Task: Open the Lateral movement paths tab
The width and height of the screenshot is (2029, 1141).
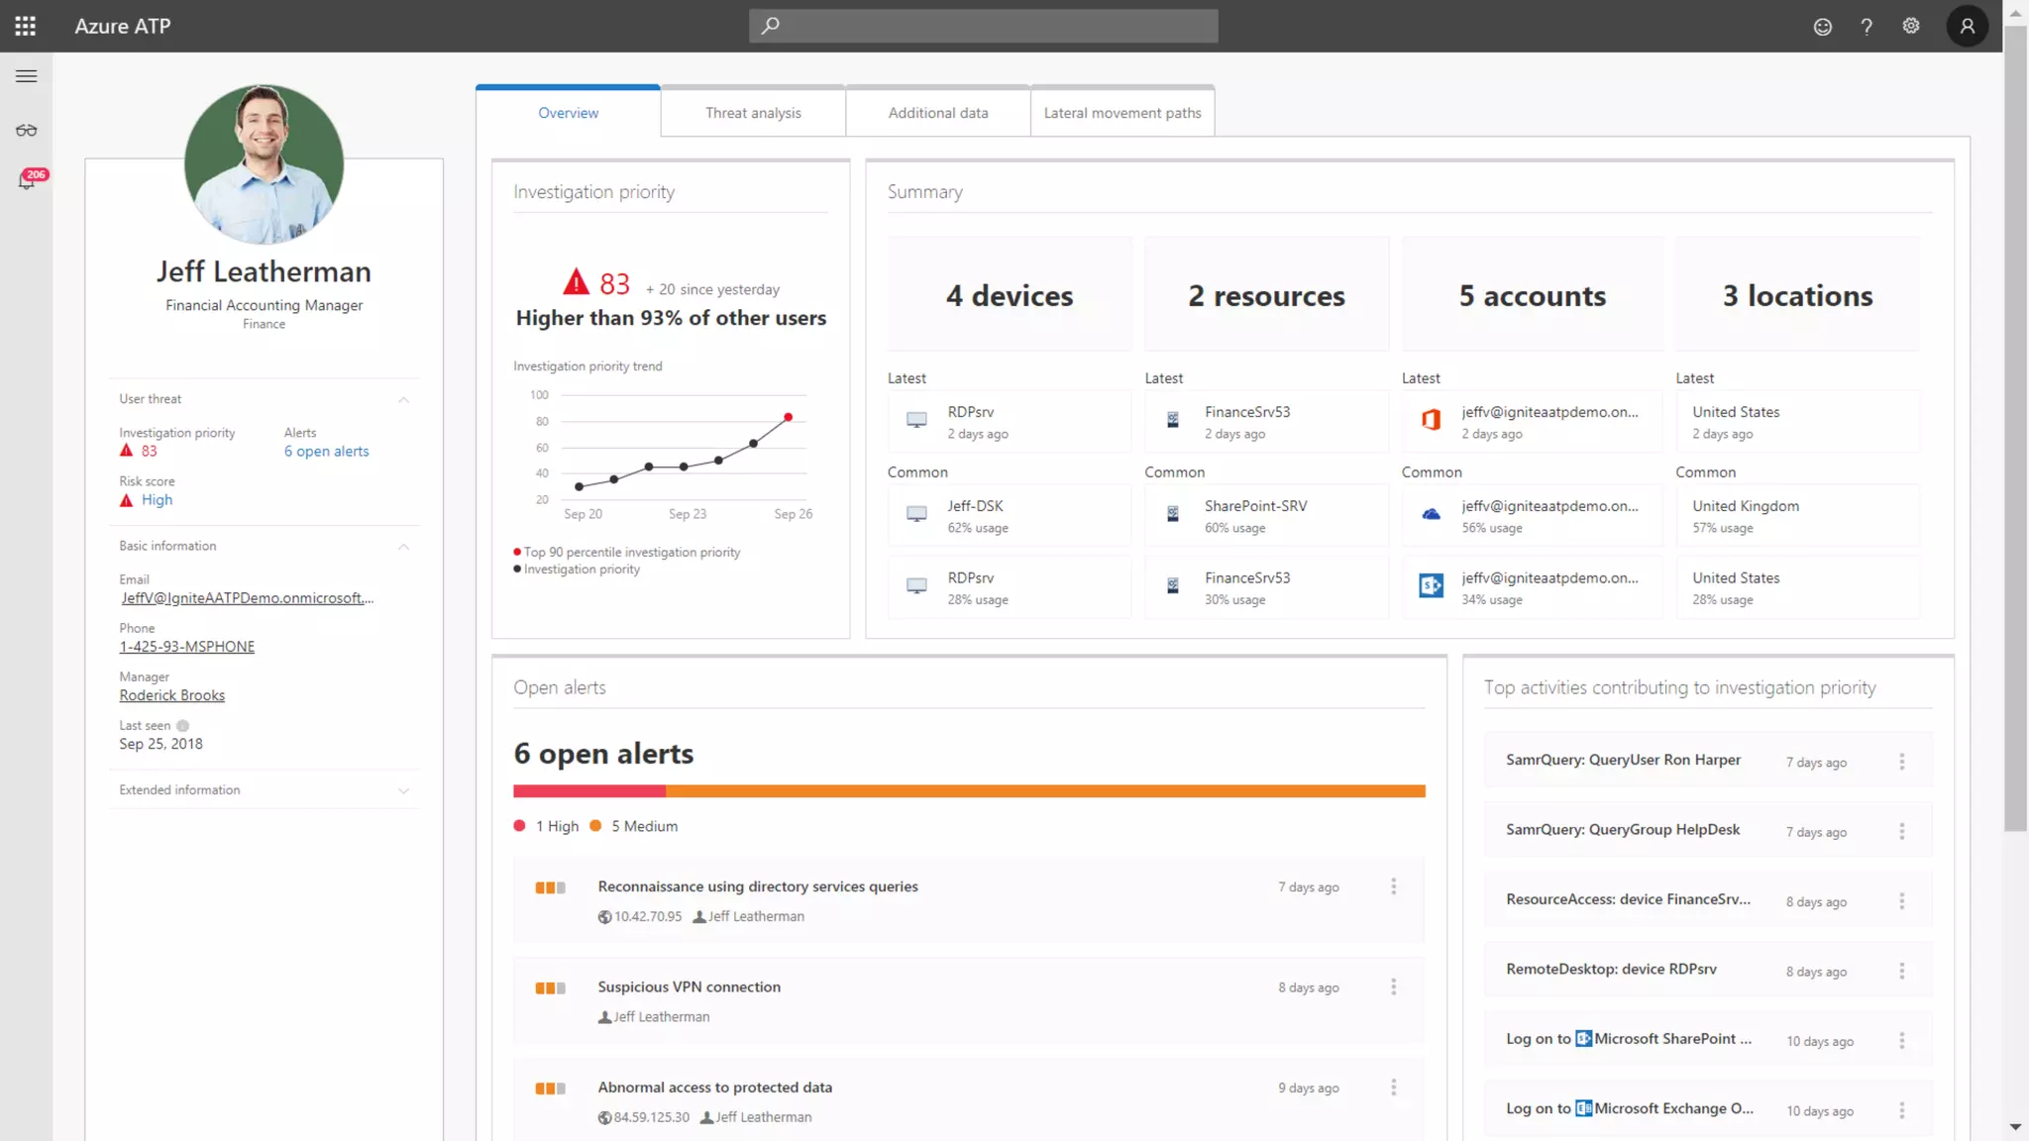Action: 1121,113
